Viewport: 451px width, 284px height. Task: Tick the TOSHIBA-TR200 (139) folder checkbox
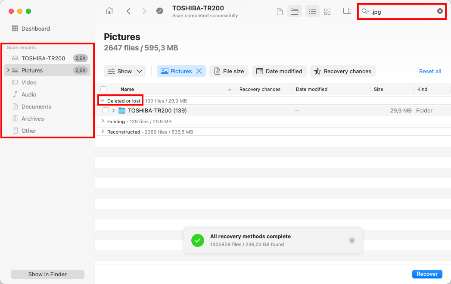[106, 111]
